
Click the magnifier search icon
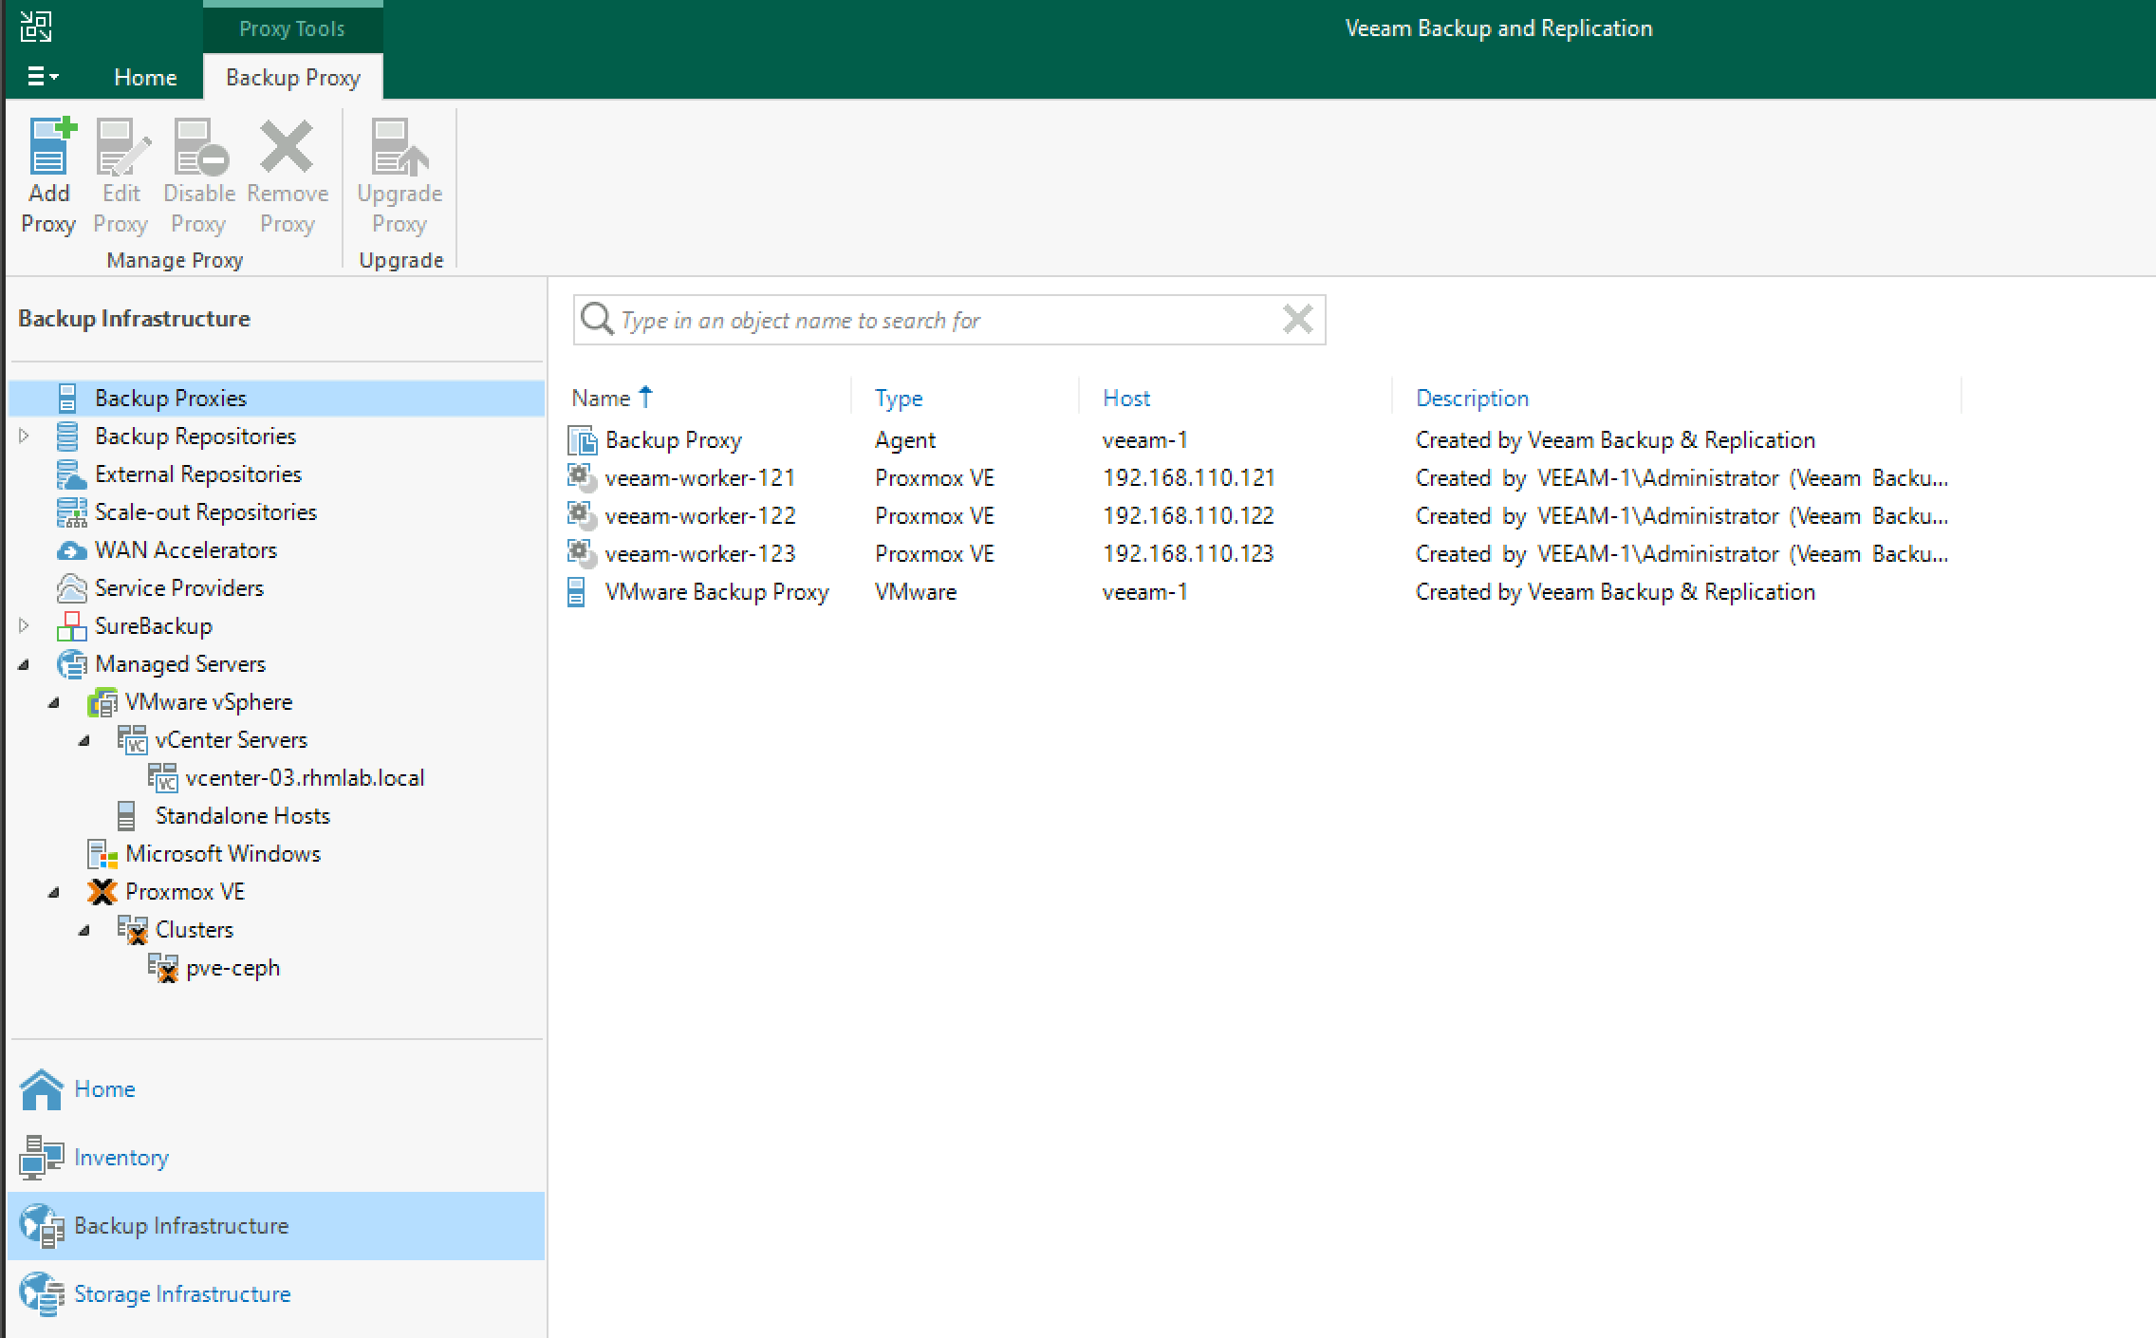(597, 320)
